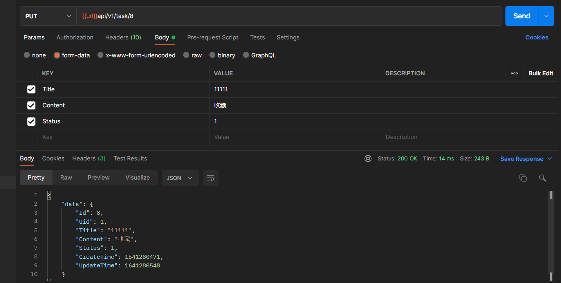Click the Content value cell 收藏

point(295,105)
